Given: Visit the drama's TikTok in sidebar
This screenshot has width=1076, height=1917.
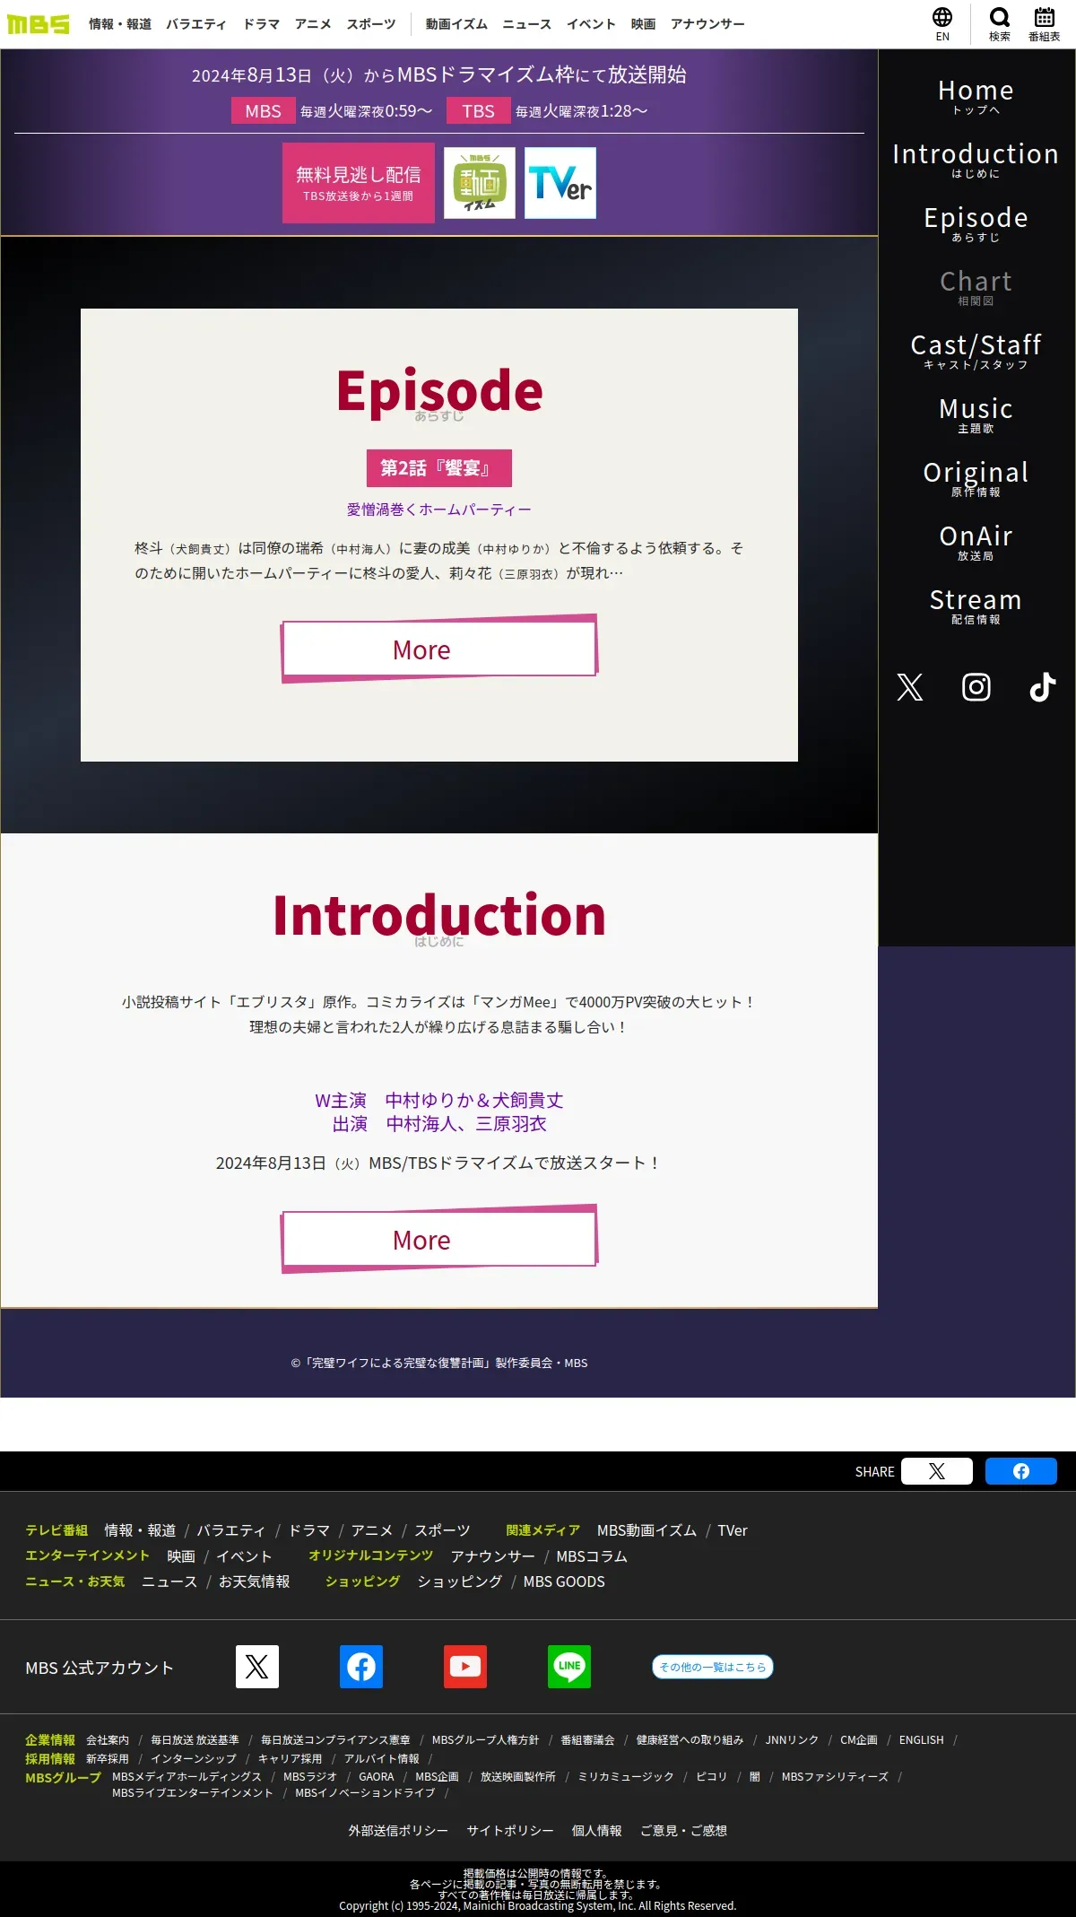Looking at the screenshot, I should [x=1042, y=687].
